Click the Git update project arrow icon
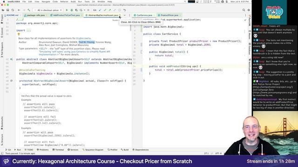 pyautogui.click(x=100, y=10)
